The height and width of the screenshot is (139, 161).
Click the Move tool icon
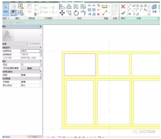(x=62, y=13)
